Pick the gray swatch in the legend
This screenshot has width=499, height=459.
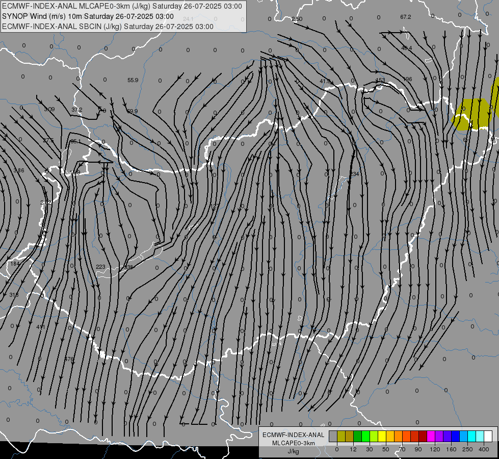pyautogui.click(x=333, y=436)
